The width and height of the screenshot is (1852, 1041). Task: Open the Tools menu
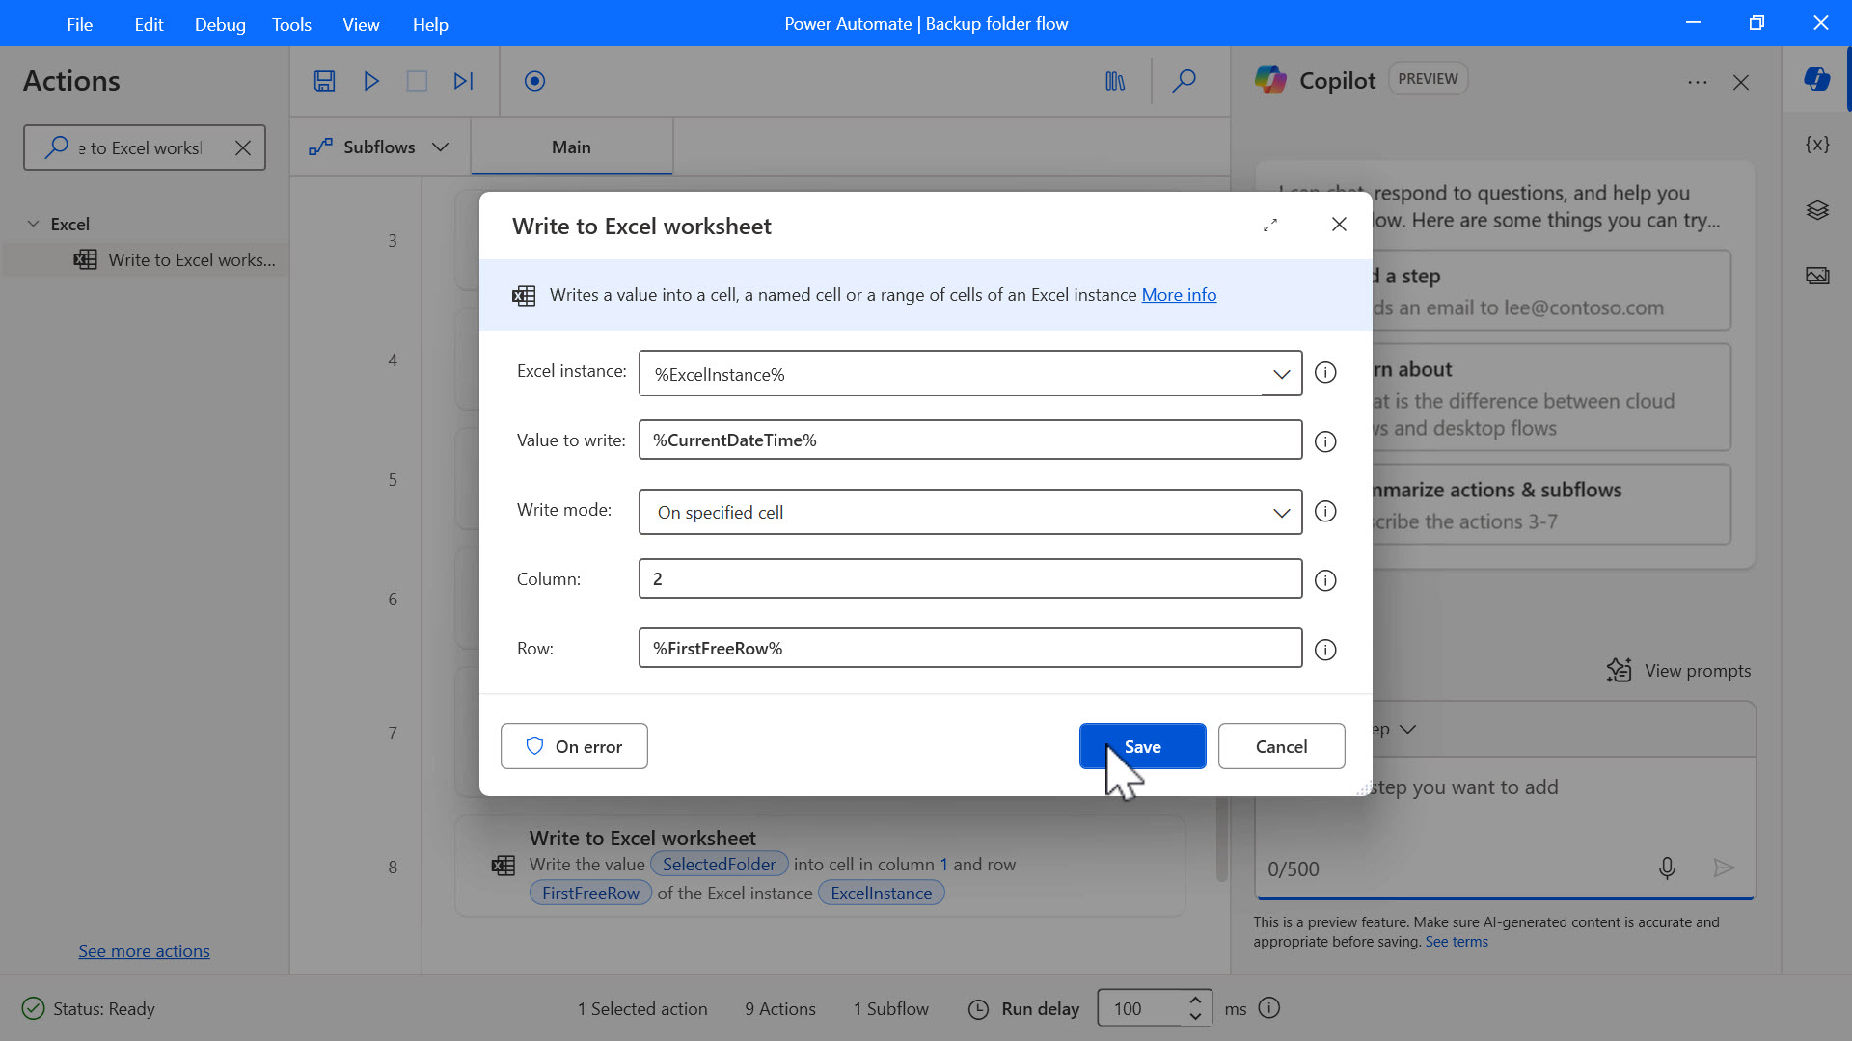pyautogui.click(x=290, y=24)
